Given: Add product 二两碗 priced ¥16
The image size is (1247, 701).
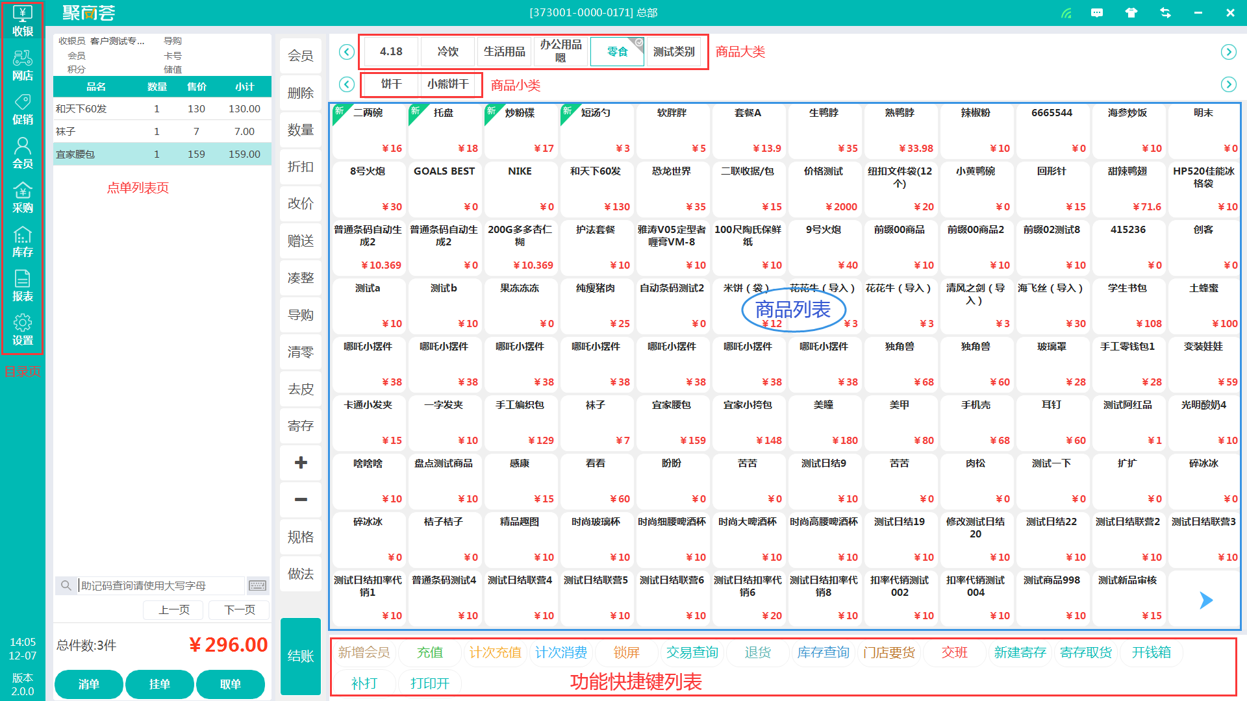Looking at the screenshot, I should [x=368, y=130].
